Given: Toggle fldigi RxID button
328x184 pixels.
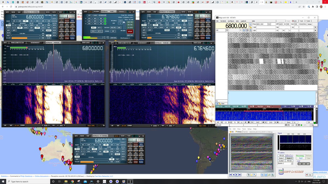Looking at the screenshot, I should (295, 21).
